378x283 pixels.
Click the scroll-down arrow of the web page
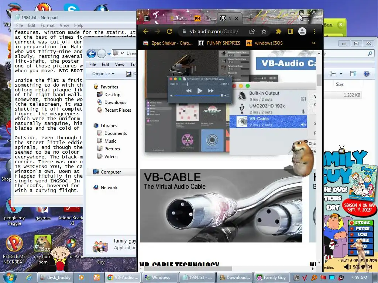[x=319, y=262]
